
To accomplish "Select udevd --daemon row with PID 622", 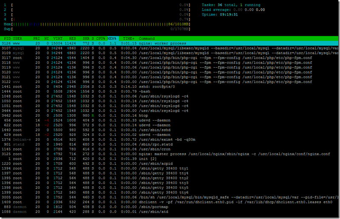I will (x=169, y=125).
